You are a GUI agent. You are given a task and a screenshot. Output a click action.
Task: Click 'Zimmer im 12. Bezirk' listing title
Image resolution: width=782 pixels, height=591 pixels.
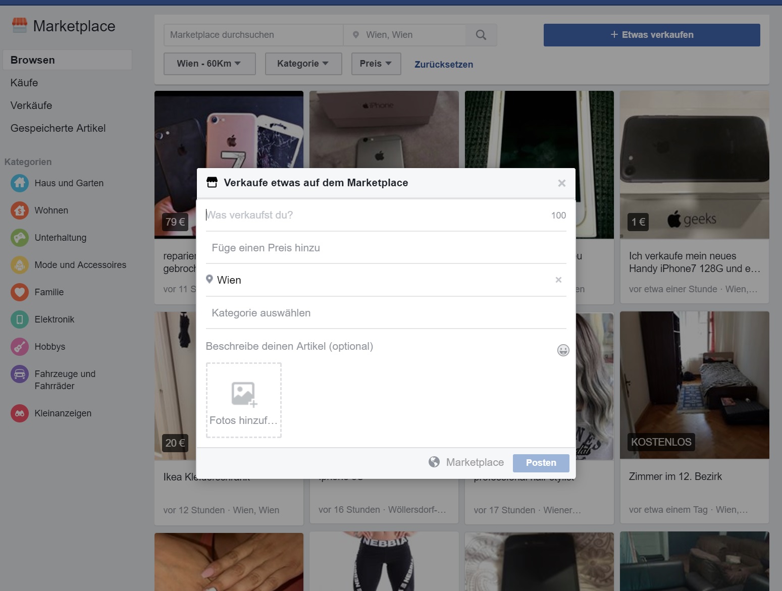click(675, 476)
